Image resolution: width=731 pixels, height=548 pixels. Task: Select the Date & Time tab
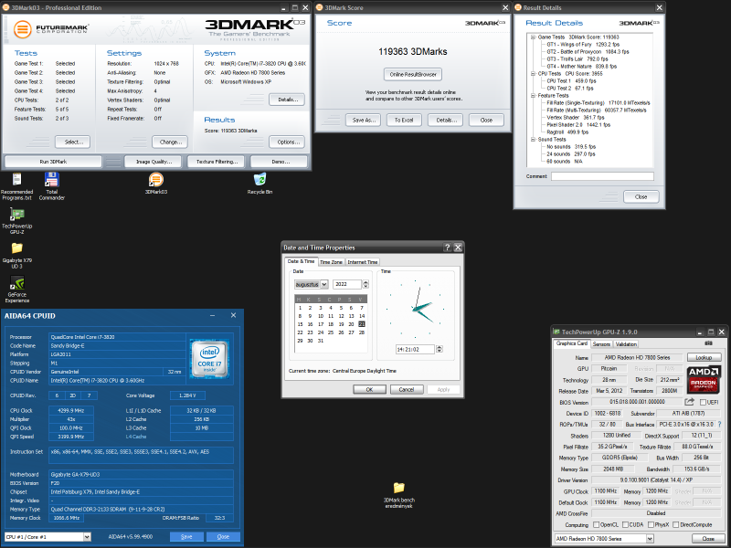302,261
